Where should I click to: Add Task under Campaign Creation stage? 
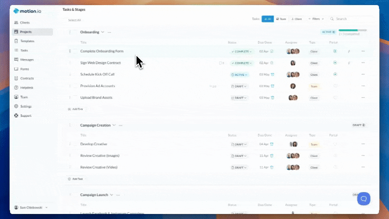point(75,179)
